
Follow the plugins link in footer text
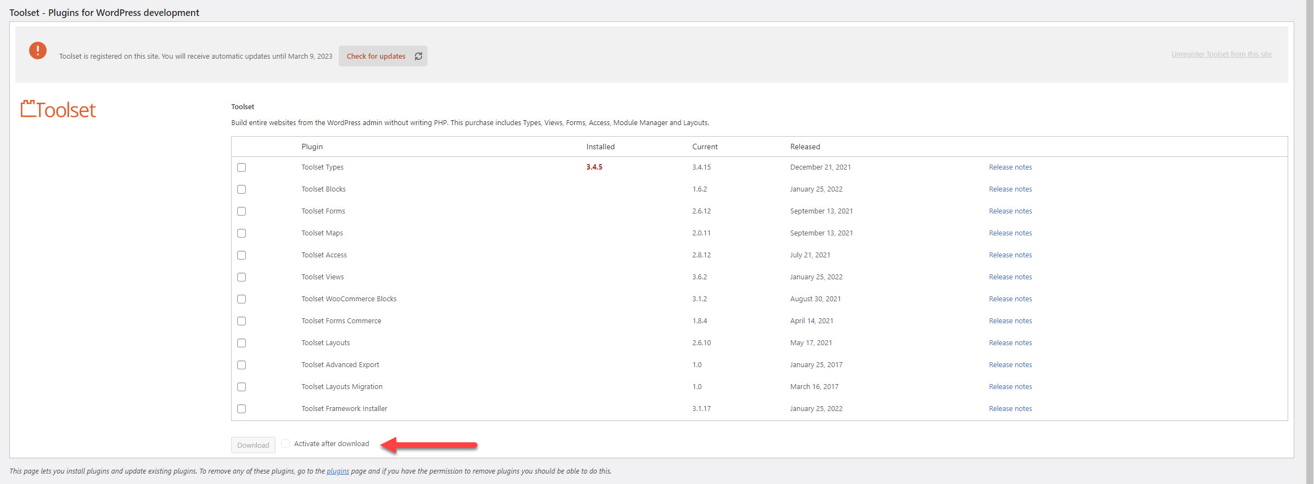(338, 471)
